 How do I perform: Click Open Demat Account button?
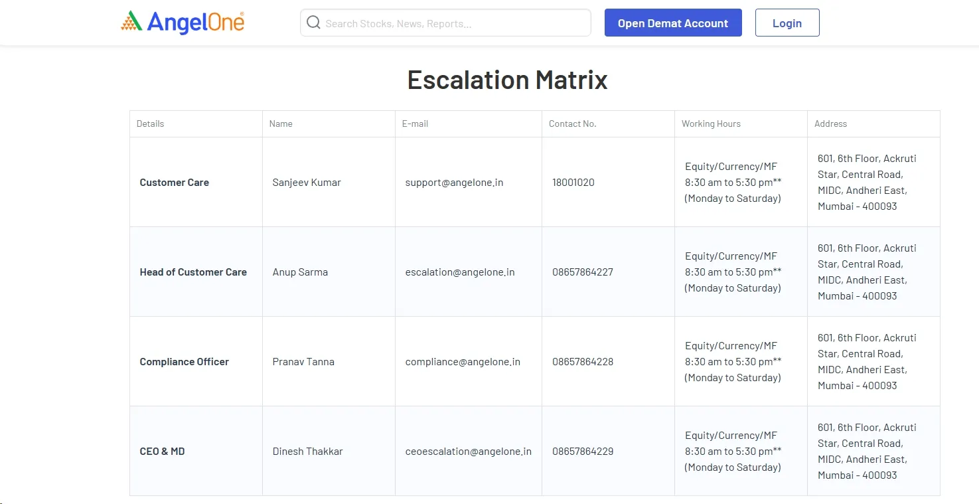(x=673, y=23)
